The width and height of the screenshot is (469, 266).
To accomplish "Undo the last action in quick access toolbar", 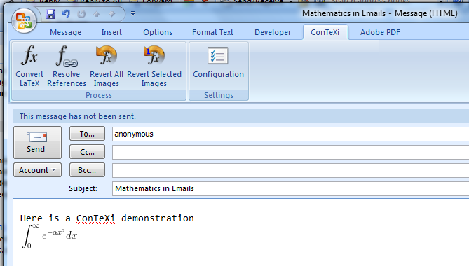I will (x=66, y=14).
